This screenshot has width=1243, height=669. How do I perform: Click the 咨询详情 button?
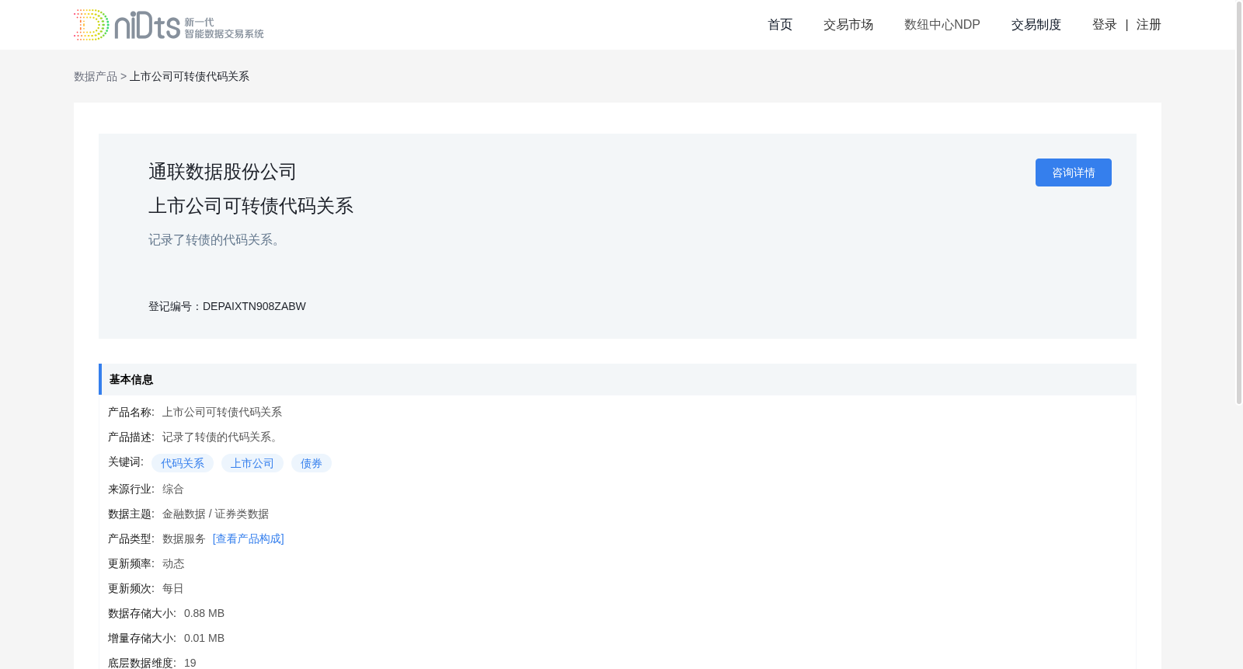(1074, 172)
